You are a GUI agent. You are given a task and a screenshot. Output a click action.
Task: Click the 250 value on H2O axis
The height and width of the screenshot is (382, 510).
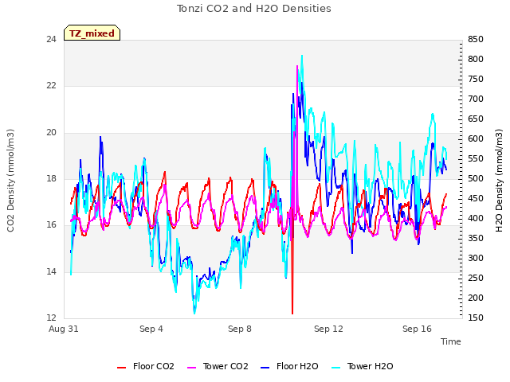(x=476, y=278)
